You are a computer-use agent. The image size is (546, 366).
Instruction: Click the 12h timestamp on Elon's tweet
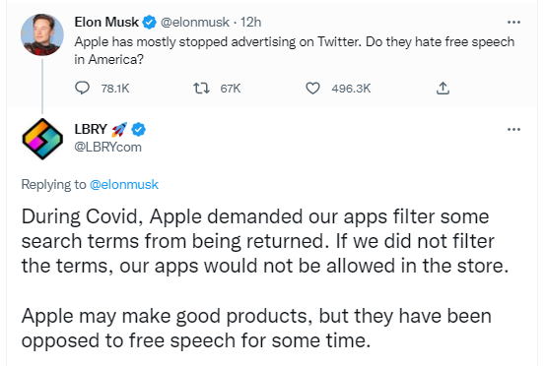pyautogui.click(x=250, y=23)
